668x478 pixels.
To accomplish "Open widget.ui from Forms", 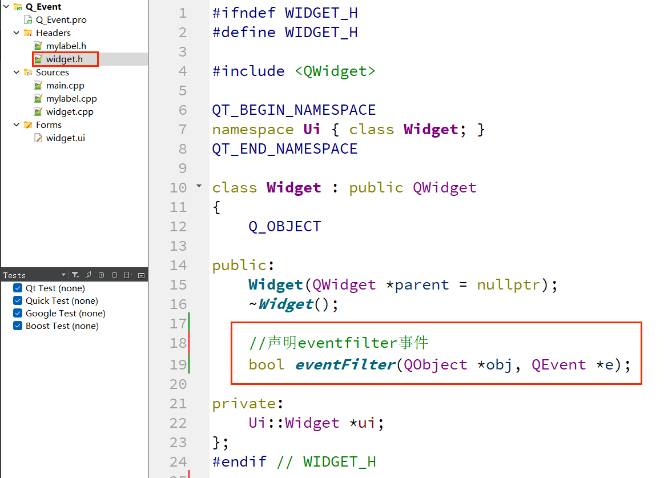I will tap(66, 138).
